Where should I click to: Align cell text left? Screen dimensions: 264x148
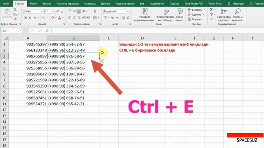click(x=70, y=18)
